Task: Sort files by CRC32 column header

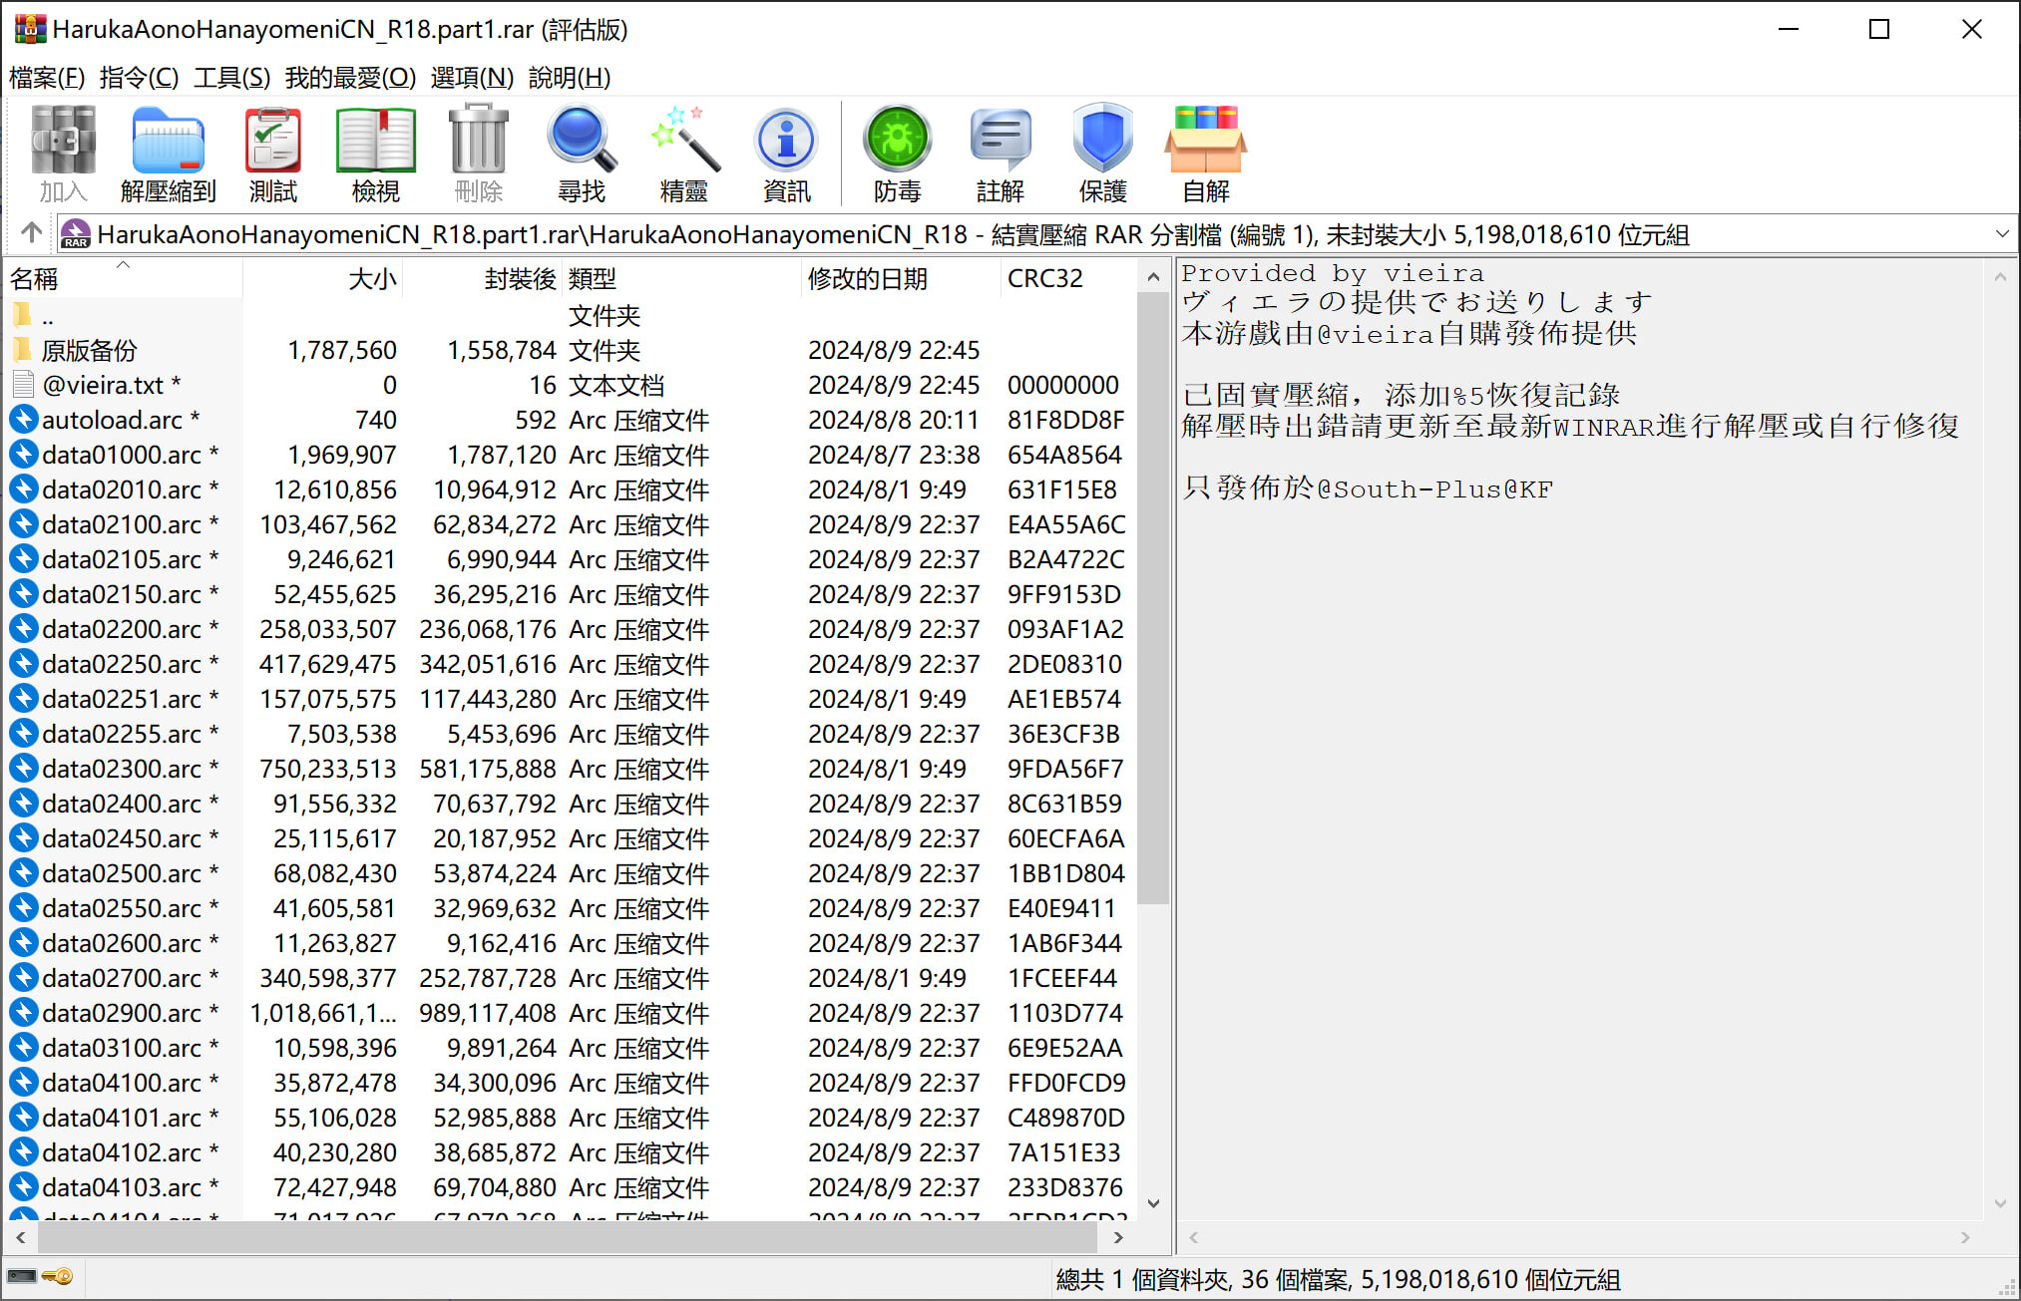Action: [x=1044, y=278]
